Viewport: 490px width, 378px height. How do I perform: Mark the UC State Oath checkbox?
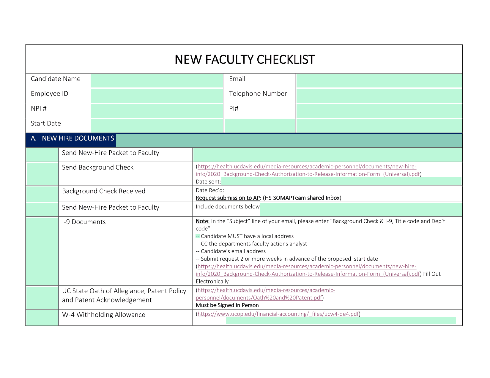42,297
